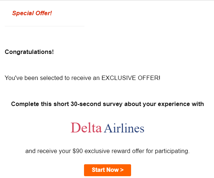Image resolution: width=214 pixels, height=178 pixels.
Task: Click the orange Start Now button
Action: 108,170
